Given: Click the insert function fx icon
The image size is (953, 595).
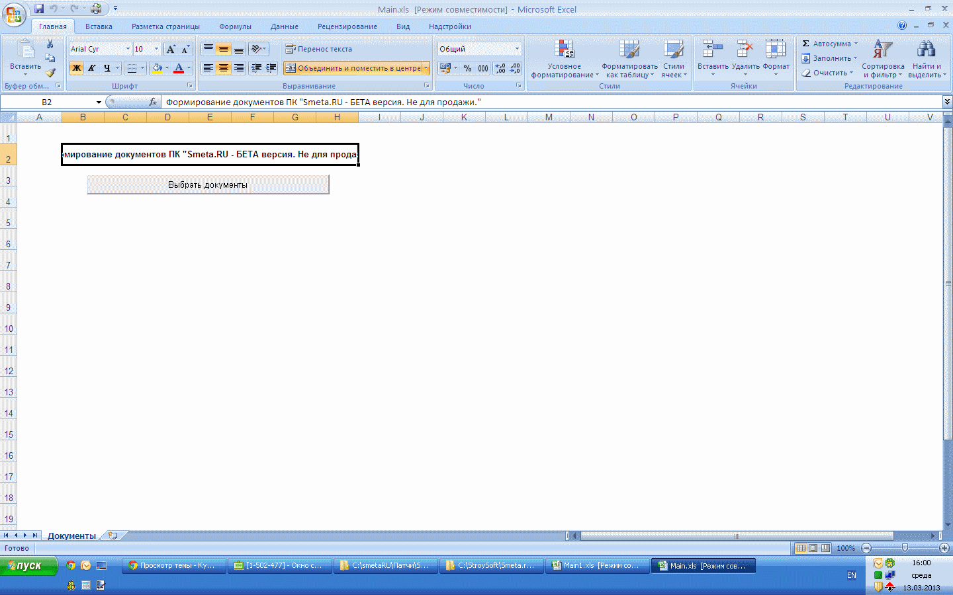Looking at the screenshot, I should click(x=153, y=102).
